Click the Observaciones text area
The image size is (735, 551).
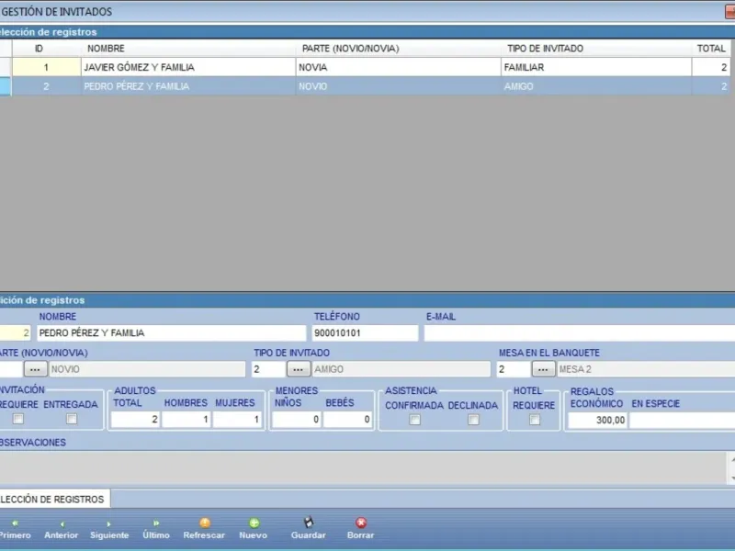[363, 467]
